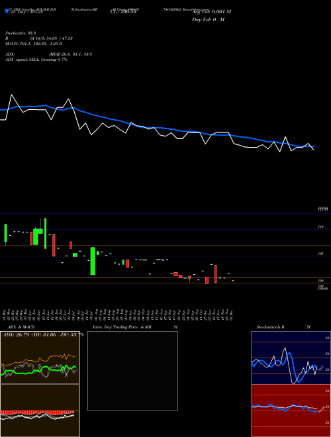The height and width of the screenshot is (437, 331).
Task: Click the 'ADX & MACD' panel title
Action: tap(21, 327)
